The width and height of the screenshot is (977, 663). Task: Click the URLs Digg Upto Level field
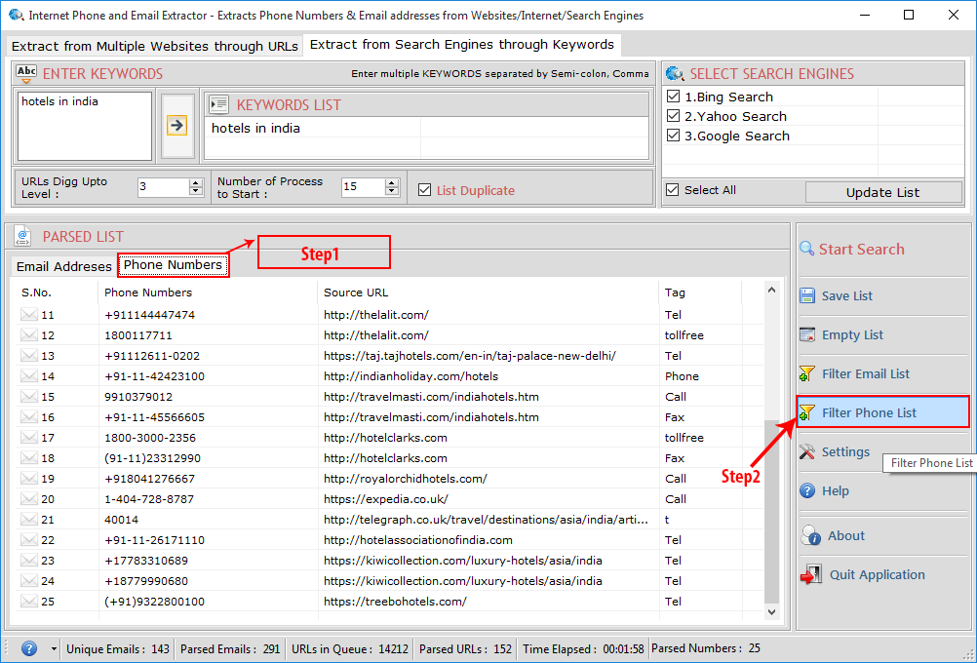tap(163, 187)
